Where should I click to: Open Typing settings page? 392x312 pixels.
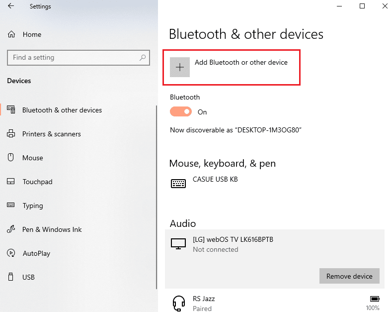pos(33,206)
